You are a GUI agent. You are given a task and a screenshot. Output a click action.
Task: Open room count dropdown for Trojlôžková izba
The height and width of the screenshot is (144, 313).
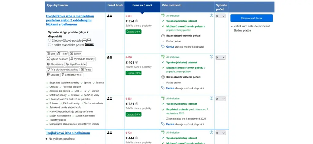pos(221,133)
